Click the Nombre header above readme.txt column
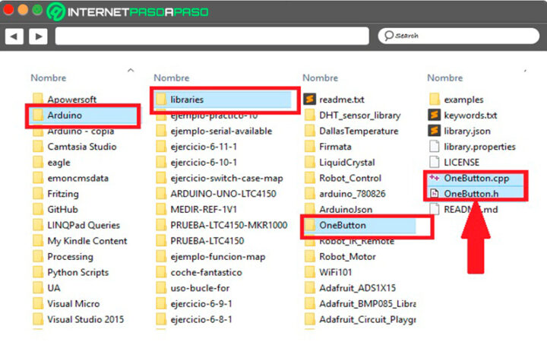The image size is (547, 342). pyautogui.click(x=320, y=78)
